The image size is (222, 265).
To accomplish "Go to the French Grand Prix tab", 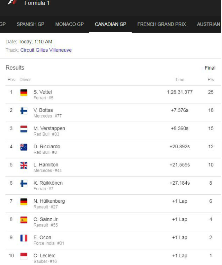I will pos(161,24).
